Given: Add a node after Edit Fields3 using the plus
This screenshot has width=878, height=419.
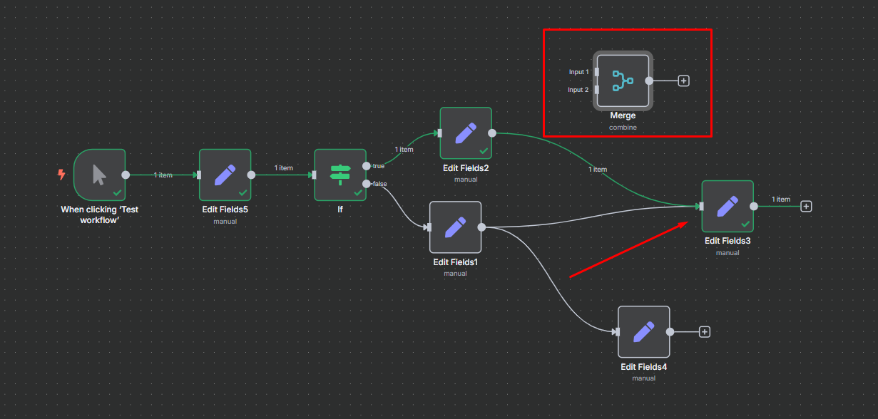Looking at the screenshot, I should click(x=806, y=206).
